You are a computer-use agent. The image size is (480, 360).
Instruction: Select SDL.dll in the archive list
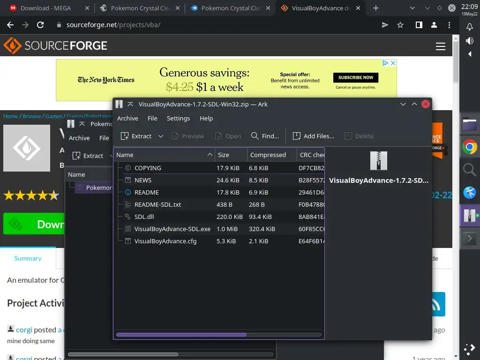(x=219, y=217)
